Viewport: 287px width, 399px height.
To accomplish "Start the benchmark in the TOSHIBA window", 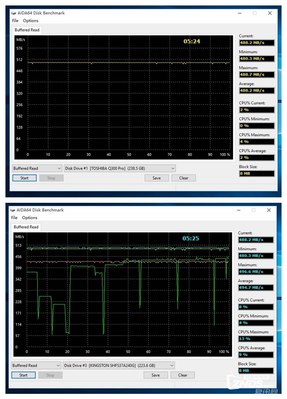I will 24,178.
